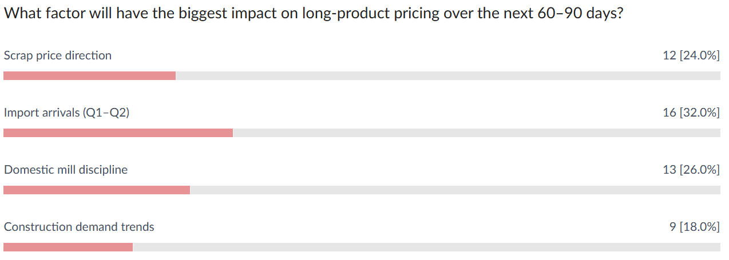
Task: Click the red fill of Construction demand bar
Action: tap(68, 247)
